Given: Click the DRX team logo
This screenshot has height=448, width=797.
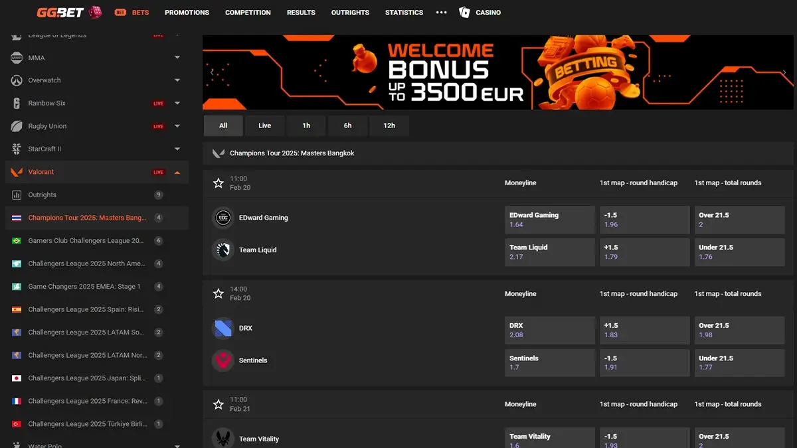Looking at the screenshot, I should (223, 328).
